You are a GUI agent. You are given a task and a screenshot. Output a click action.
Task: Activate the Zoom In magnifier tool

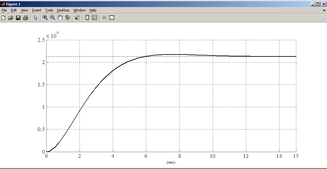click(45, 18)
